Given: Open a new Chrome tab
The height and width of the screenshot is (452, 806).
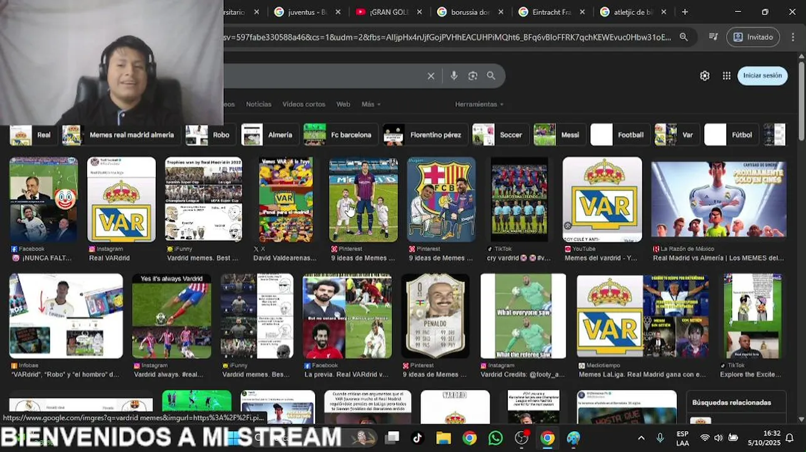Looking at the screenshot, I should [x=685, y=12].
